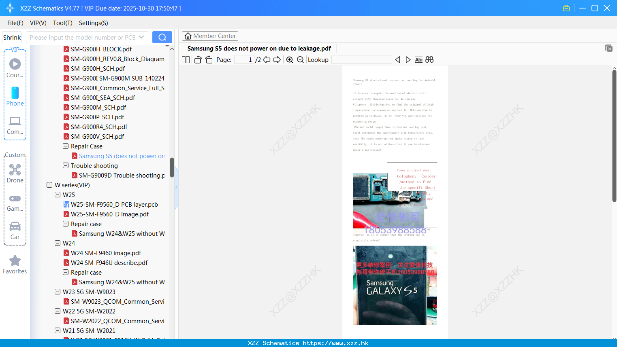617x347 pixels.
Task: Collapse W23 5G SM-W9023 node
Action: coord(58,292)
